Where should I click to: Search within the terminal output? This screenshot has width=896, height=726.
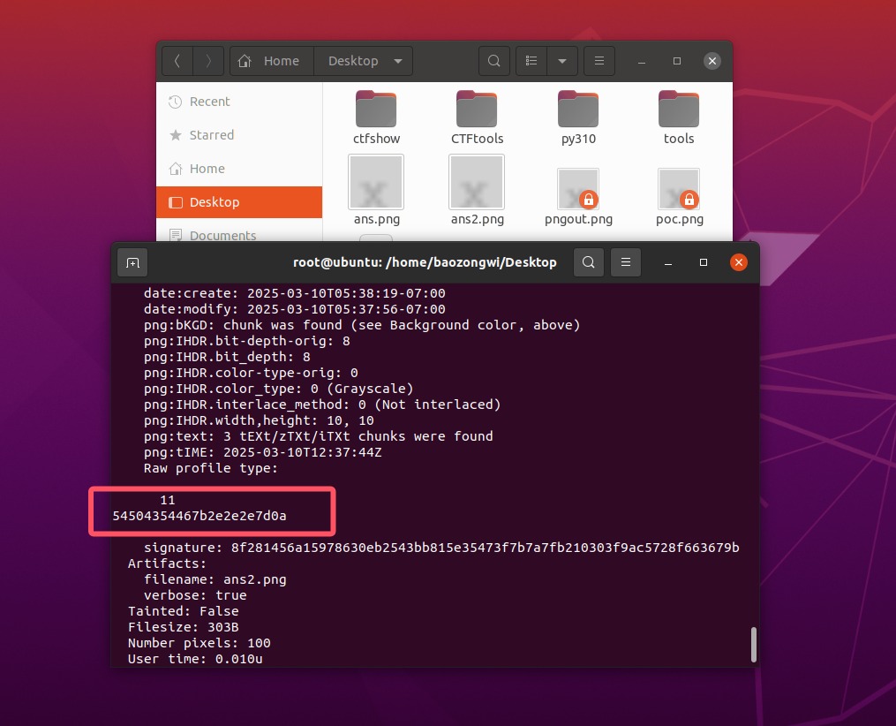coord(589,262)
